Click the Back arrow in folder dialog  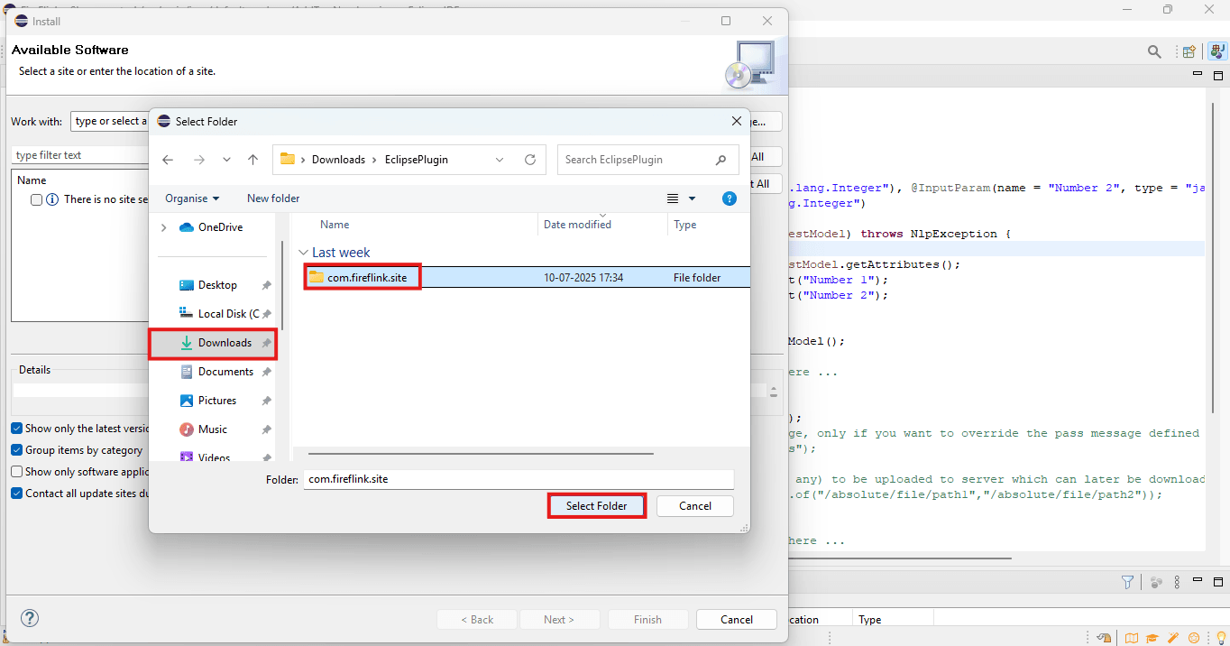[168, 160]
